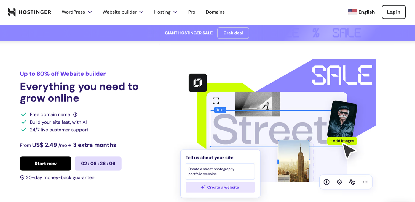Click the add element plus circle icon
The image size is (415, 202).
[x=326, y=182]
